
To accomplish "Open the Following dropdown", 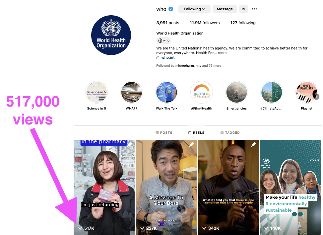I will [x=194, y=9].
